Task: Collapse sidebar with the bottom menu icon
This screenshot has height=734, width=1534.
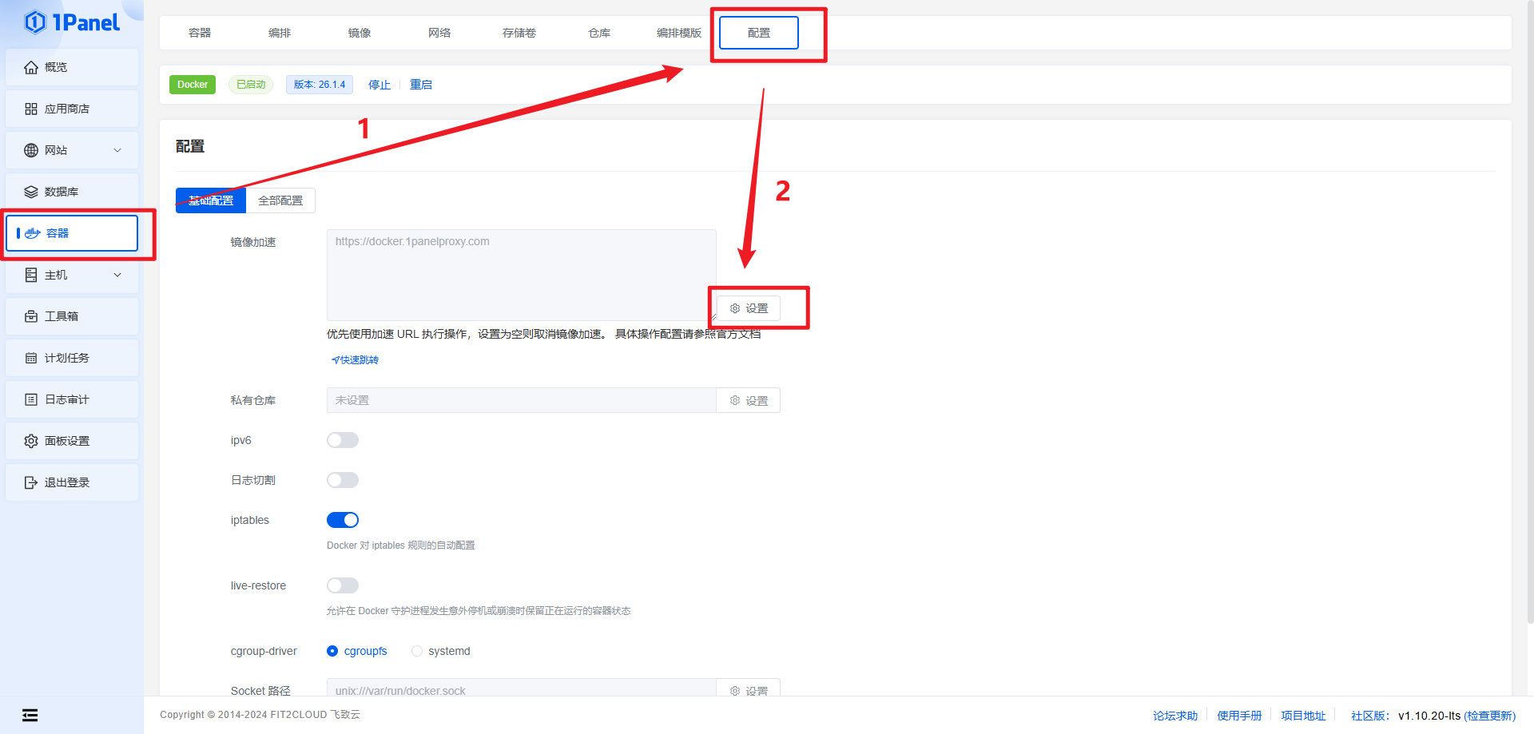Action: pyautogui.click(x=30, y=715)
